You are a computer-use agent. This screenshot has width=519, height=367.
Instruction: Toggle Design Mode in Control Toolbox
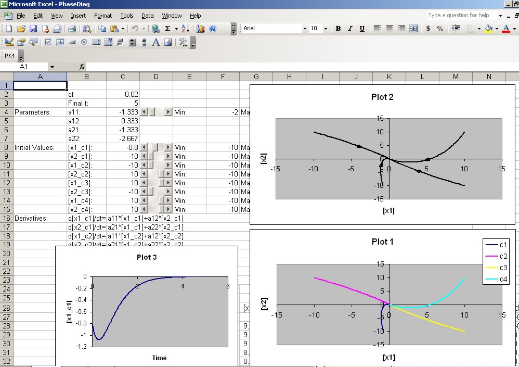[x=9, y=42]
